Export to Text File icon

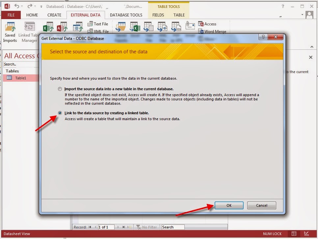tap(148, 27)
